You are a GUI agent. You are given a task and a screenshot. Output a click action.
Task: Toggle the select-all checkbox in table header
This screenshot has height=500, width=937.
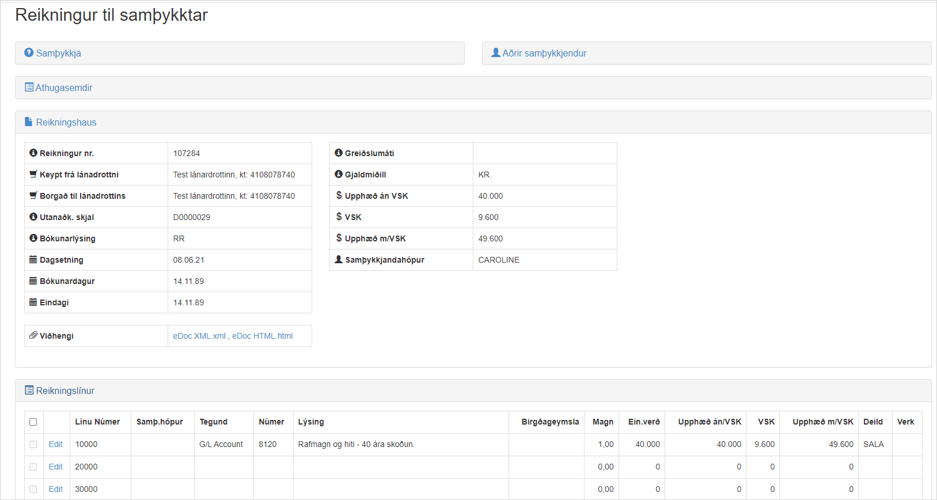coord(33,422)
